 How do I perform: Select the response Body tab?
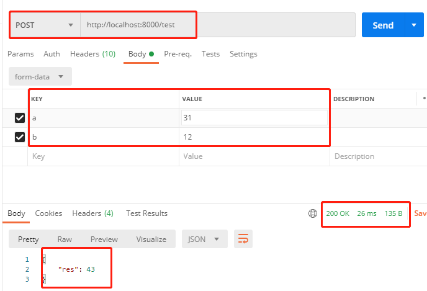[16, 213]
